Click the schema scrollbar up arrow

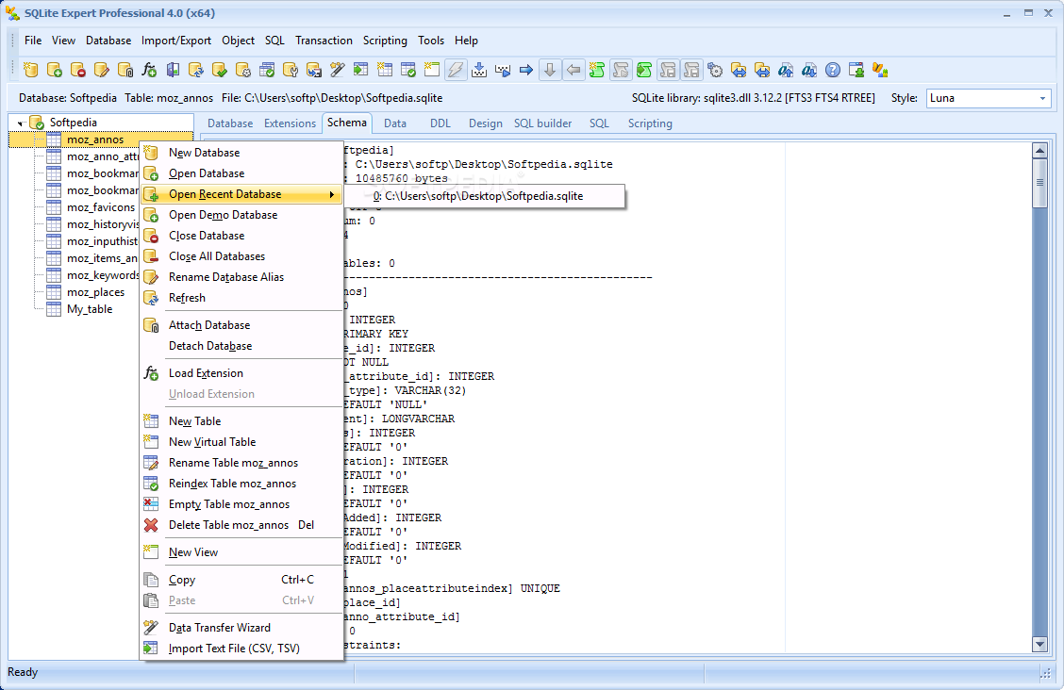1039,151
